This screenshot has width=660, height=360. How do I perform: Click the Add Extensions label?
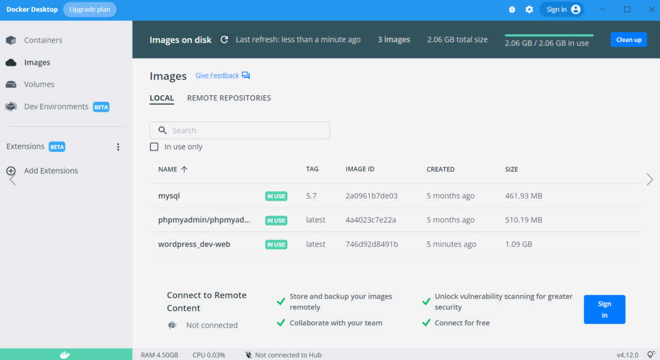tap(51, 170)
